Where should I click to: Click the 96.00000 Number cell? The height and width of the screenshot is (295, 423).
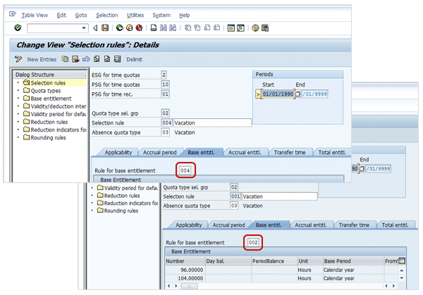point(185,270)
